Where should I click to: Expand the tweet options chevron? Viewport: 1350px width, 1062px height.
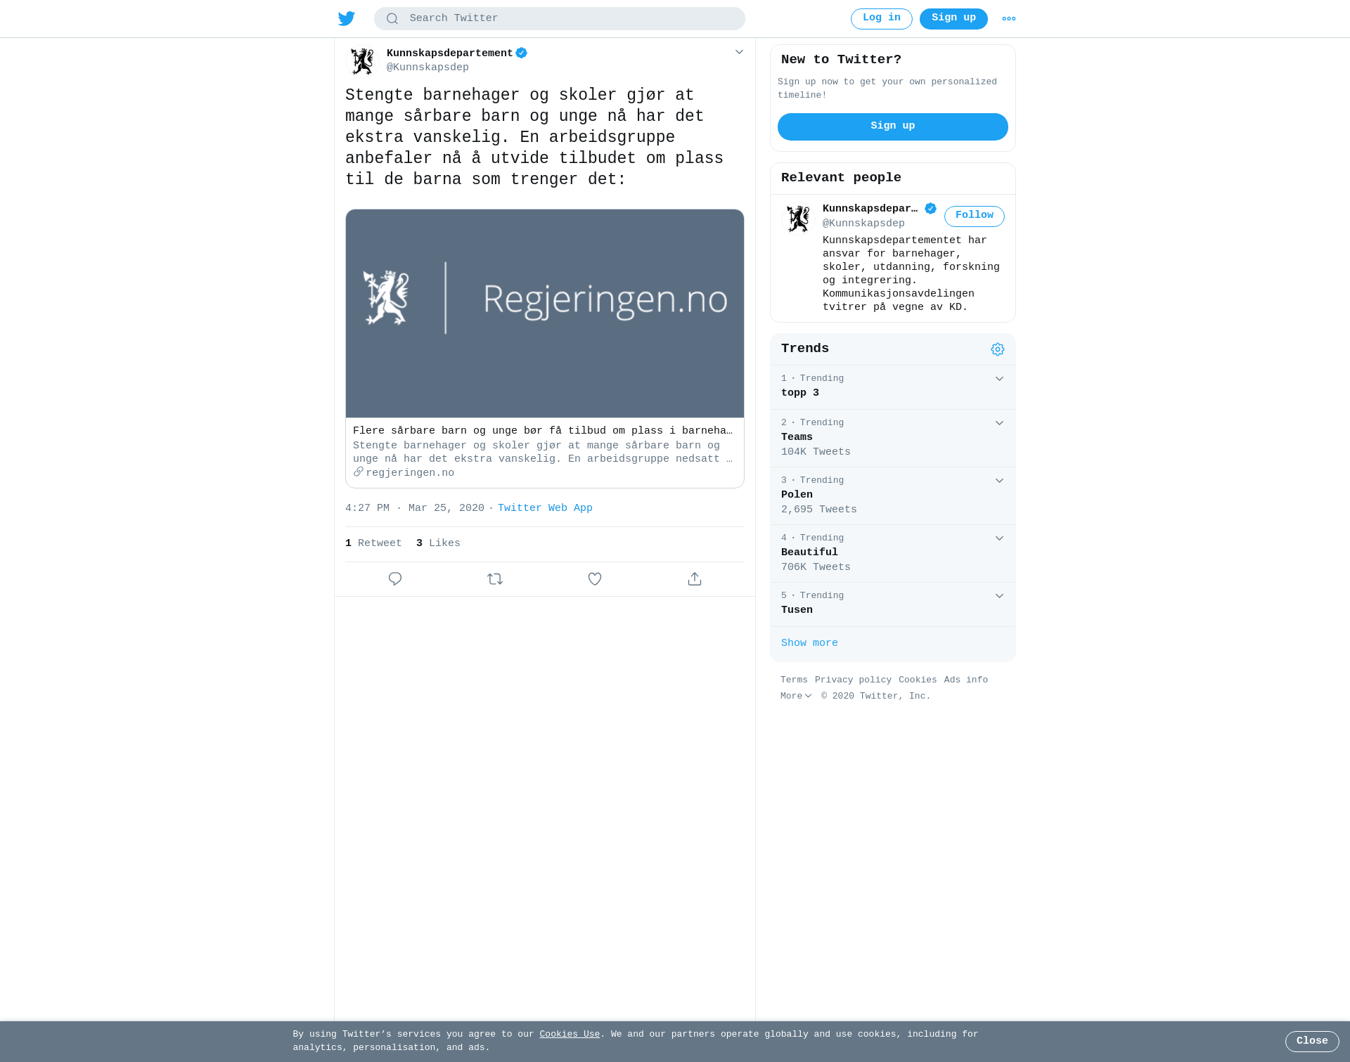[739, 52]
